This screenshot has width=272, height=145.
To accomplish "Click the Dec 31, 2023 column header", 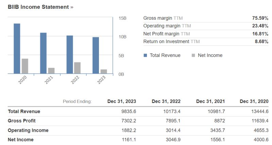I will [x=122, y=101].
